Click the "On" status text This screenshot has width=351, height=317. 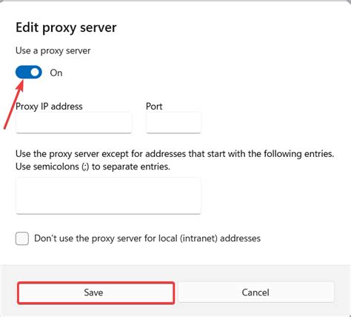(56, 73)
